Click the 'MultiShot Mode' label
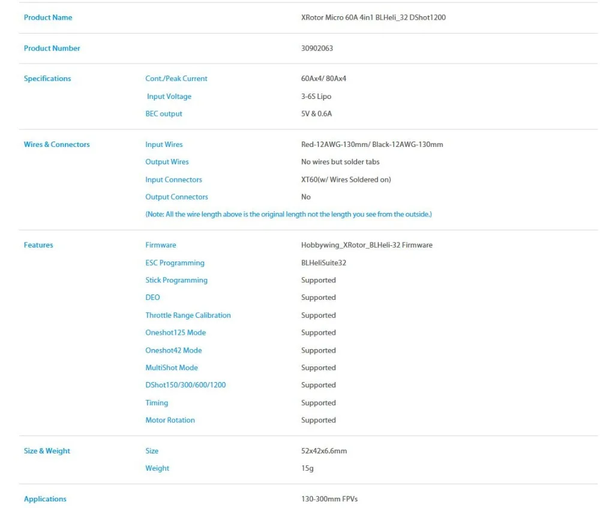 click(x=172, y=368)
